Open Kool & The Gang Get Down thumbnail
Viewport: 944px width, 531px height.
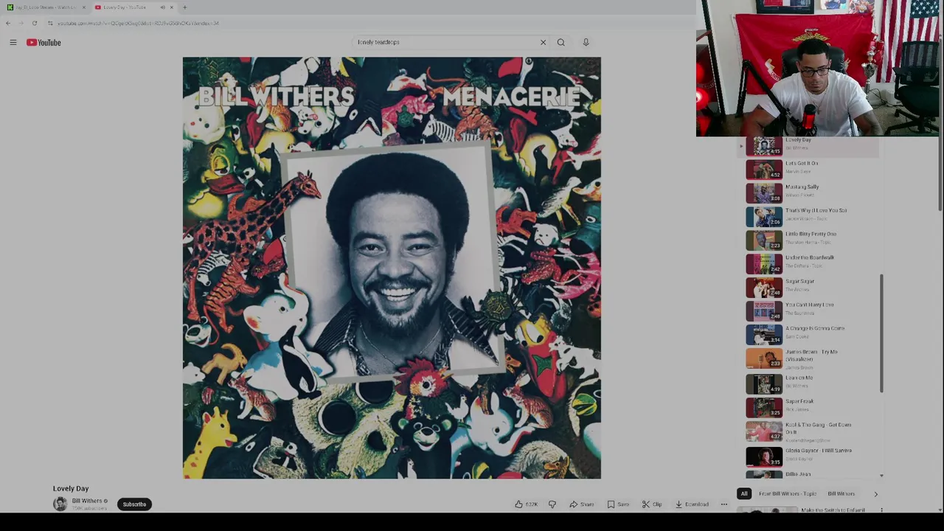[764, 431]
